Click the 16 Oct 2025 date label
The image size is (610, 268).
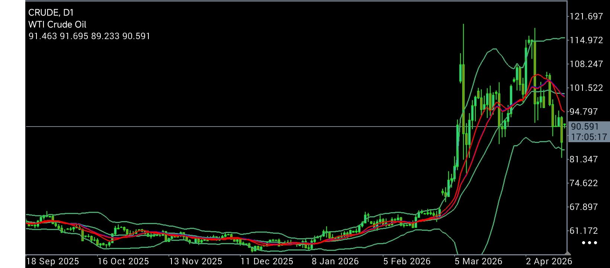click(123, 261)
